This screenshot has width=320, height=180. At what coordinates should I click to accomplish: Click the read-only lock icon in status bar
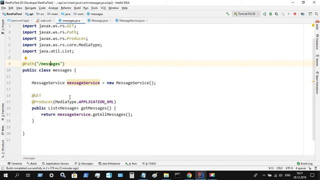[310, 168]
